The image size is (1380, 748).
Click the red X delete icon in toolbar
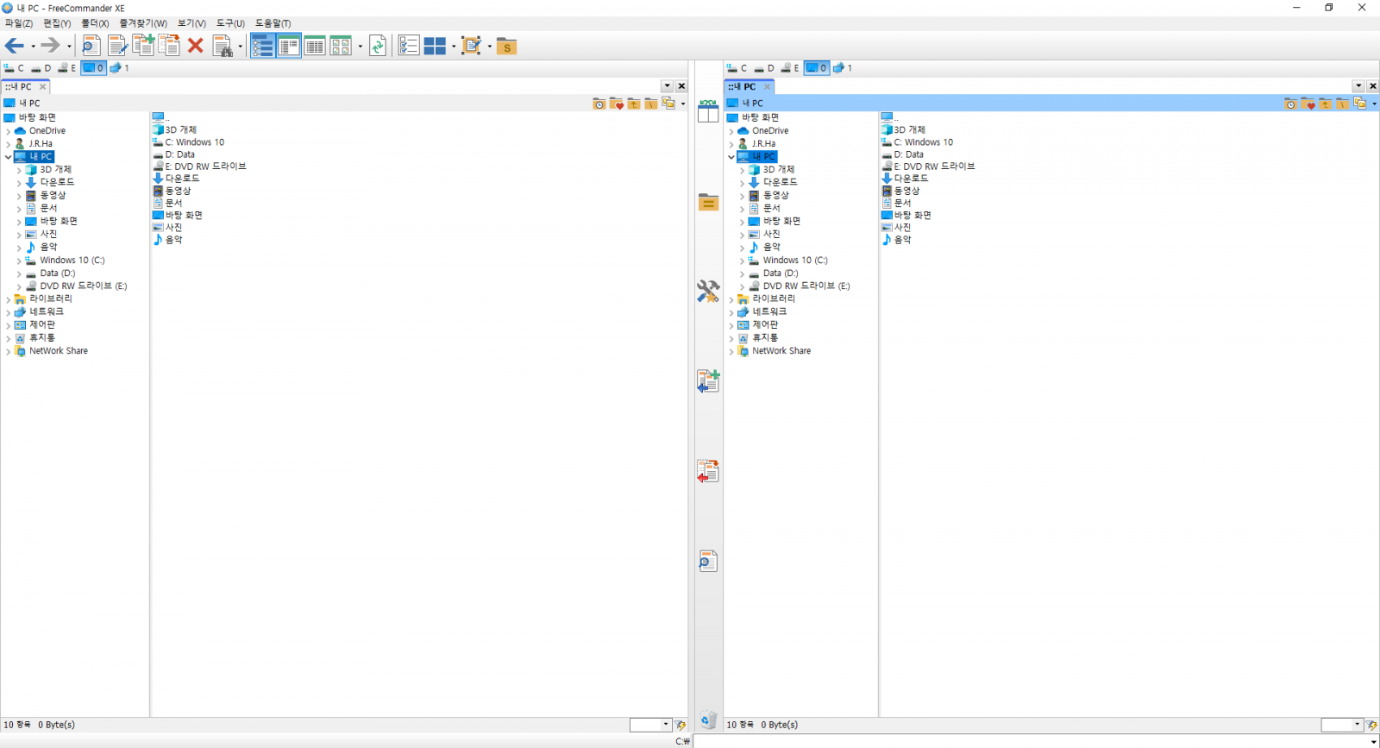tap(196, 47)
